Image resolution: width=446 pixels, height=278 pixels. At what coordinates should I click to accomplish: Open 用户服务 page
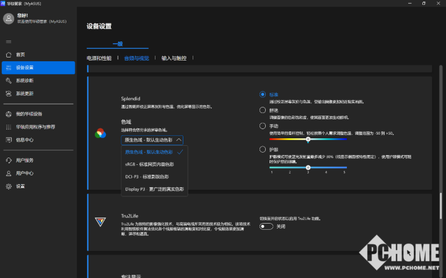coord(38,160)
